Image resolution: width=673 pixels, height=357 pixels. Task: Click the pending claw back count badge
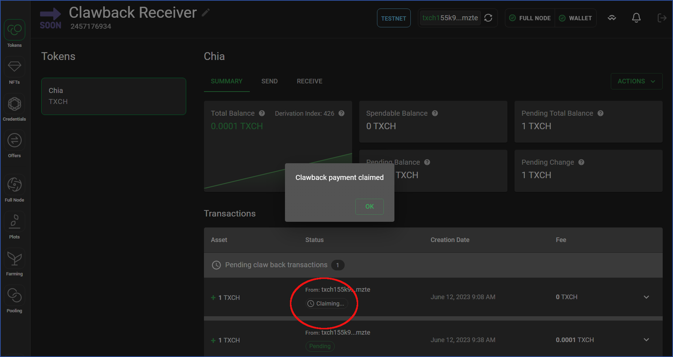pyautogui.click(x=338, y=265)
